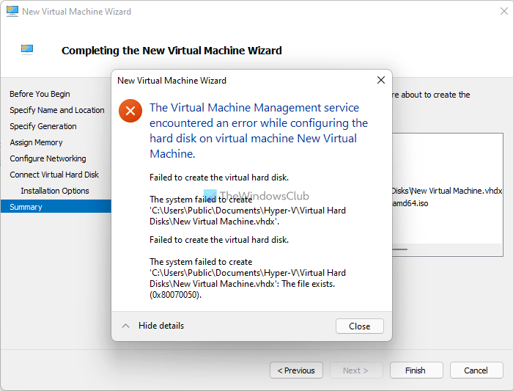This screenshot has width=513, height=391.
Task: Switch to the Configure Networking step
Action: pyautogui.click(x=48, y=158)
